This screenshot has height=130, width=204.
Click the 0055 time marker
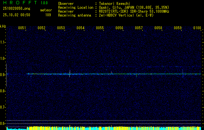click(100, 28)
